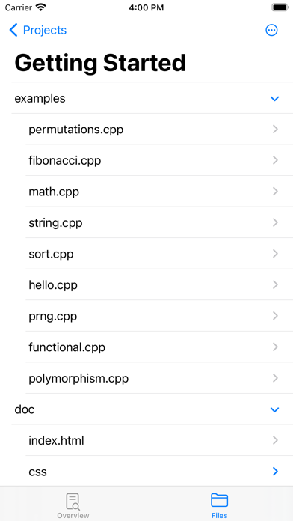Go back to Projects
The height and width of the screenshot is (521, 293).
pyautogui.click(x=38, y=30)
